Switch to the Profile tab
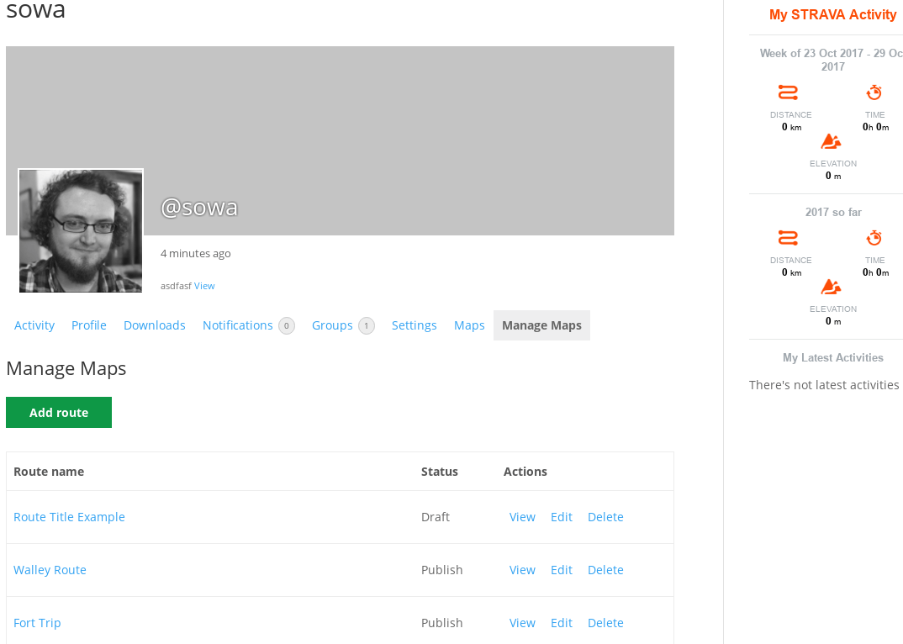Screen dimensions: 903x644 tap(89, 325)
